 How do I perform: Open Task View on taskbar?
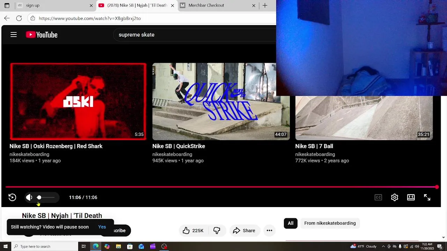tap(84, 246)
